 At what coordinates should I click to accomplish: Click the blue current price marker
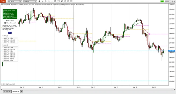tap(172, 51)
